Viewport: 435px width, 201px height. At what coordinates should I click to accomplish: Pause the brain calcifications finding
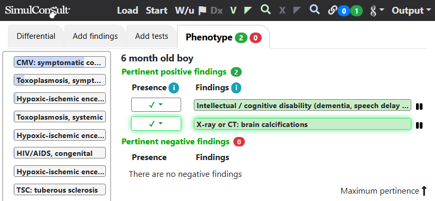click(x=419, y=125)
